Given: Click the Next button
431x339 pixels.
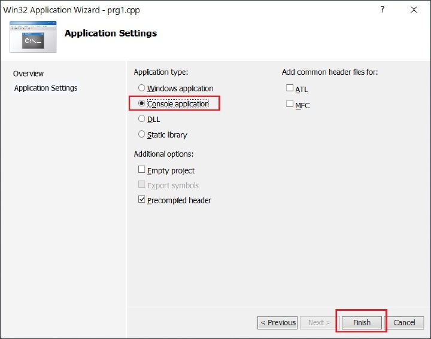Looking at the screenshot, I should [x=319, y=322].
